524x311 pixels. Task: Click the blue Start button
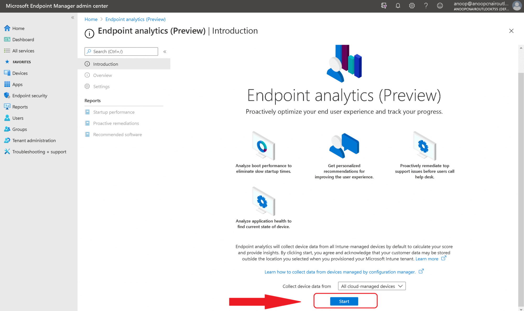[344, 301]
